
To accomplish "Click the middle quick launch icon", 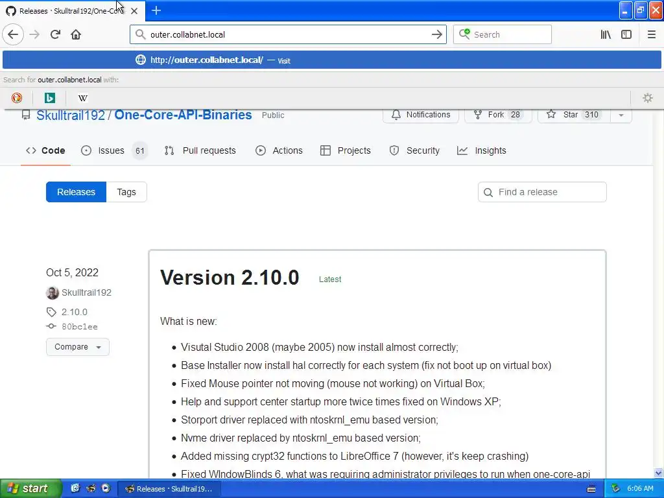I will point(90,488).
